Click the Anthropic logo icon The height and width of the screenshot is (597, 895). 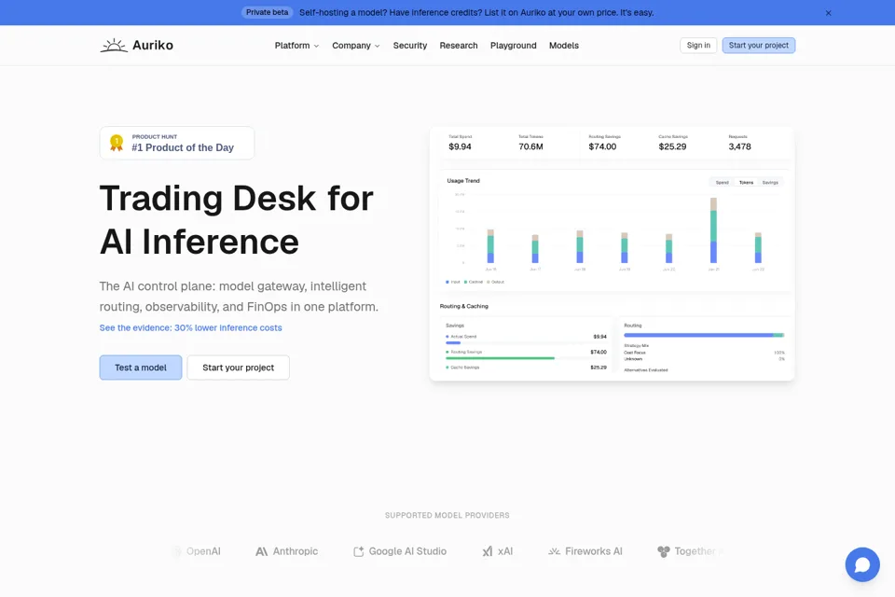[x=261, y=551]
